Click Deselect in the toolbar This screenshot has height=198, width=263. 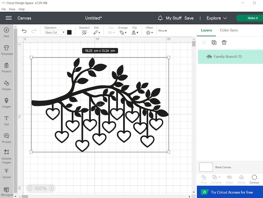click(x=84, y=31)
